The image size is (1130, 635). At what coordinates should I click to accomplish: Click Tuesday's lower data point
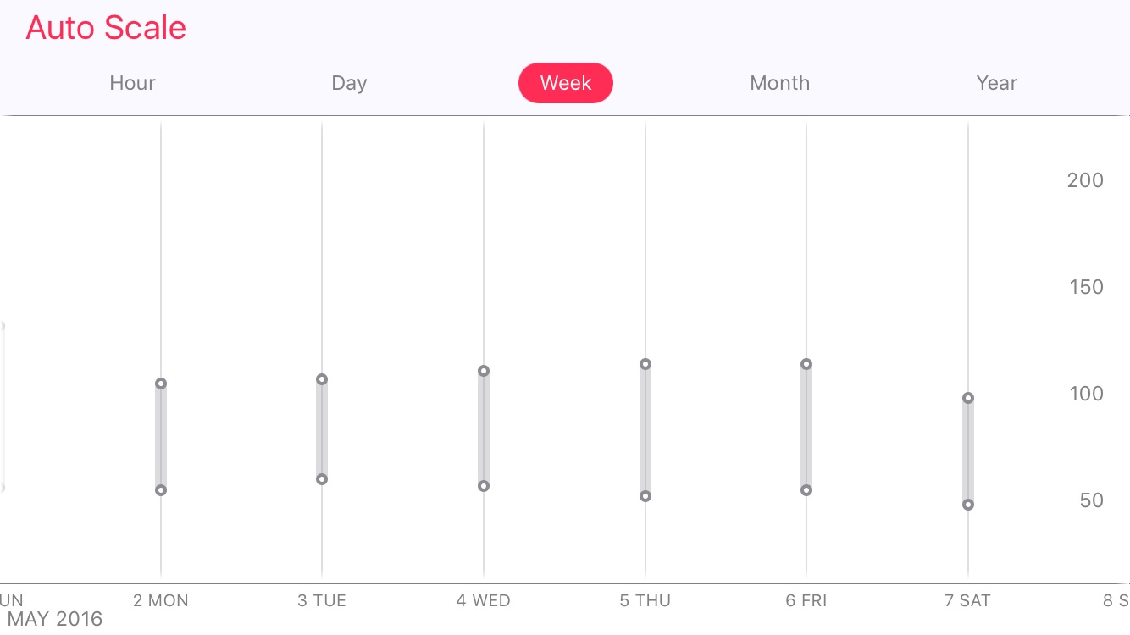(322, 479)
